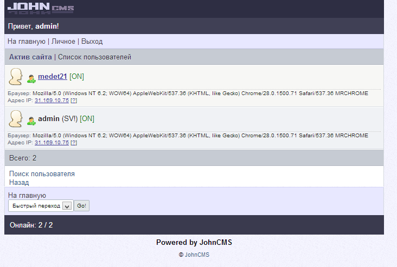The height and width of the screenshot is (267, 397).
Task: Open the Личное menu link
Action: click(63, 42)
